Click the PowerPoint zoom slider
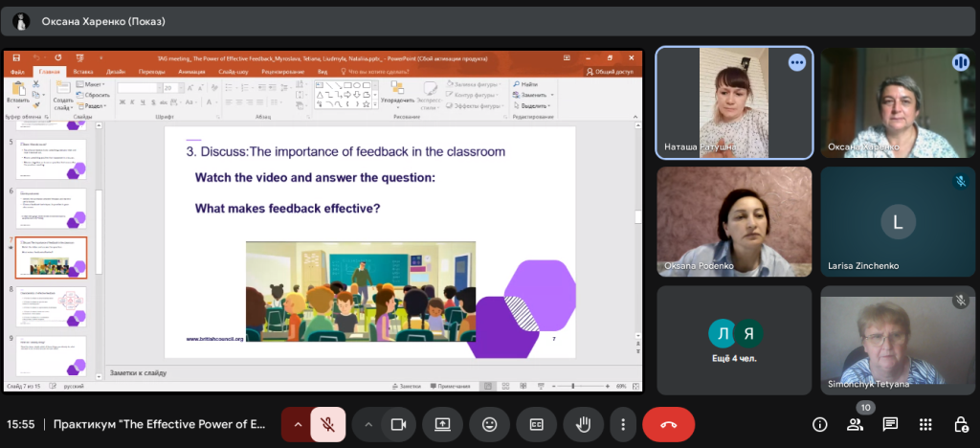Image resolution: width=980 pixels, height=448 pixels. click(x=573, y=386)
